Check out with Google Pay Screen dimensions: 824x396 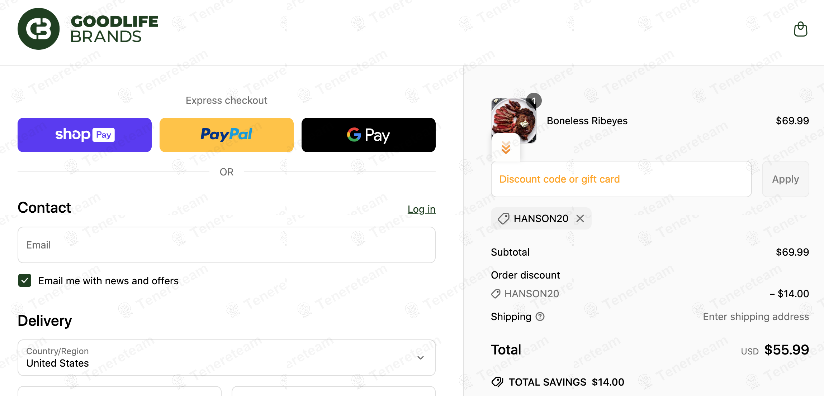(369, 135)
